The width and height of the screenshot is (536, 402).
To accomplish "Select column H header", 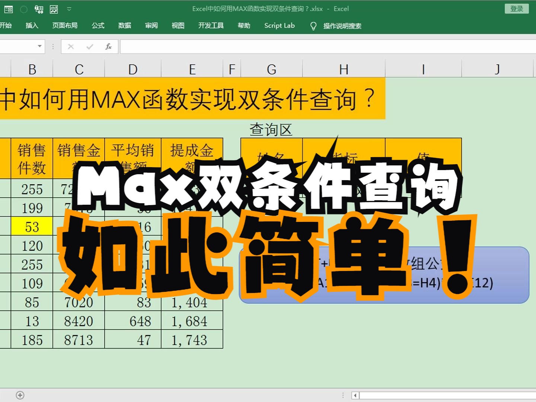I will 344,69.
